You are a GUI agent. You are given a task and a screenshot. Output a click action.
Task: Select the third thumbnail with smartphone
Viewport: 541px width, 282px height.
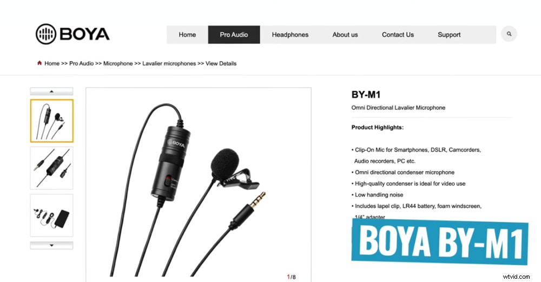tap(52, 215)
